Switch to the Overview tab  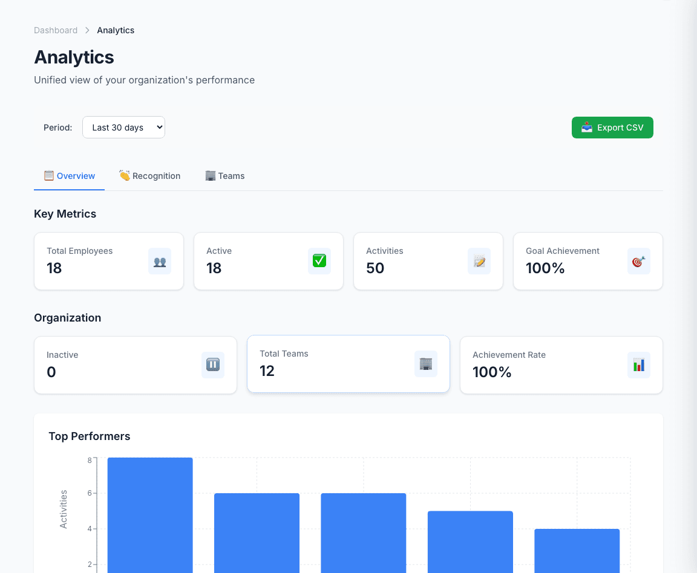point(70,176)
